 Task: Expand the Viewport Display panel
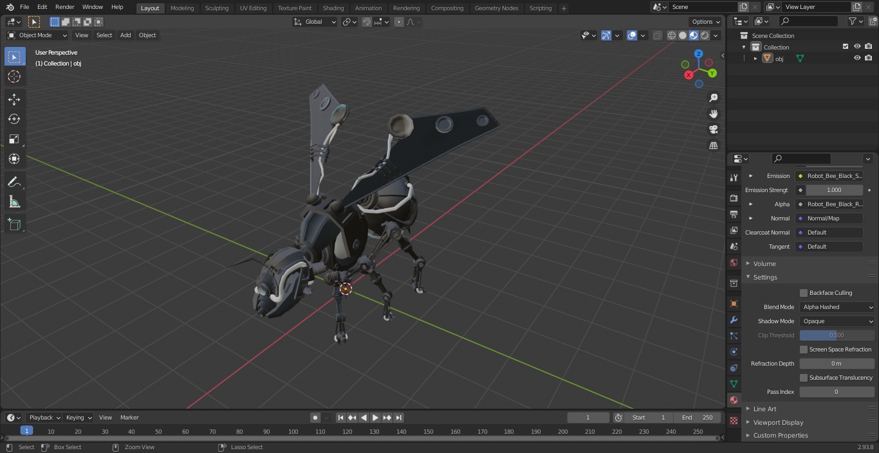[778, 422]
